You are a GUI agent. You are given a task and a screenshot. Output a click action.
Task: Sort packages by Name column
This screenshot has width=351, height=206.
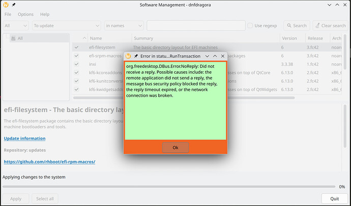(x=110, y=38)
